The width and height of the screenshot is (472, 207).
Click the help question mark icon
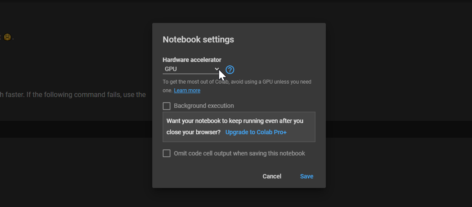coord(230,70)
